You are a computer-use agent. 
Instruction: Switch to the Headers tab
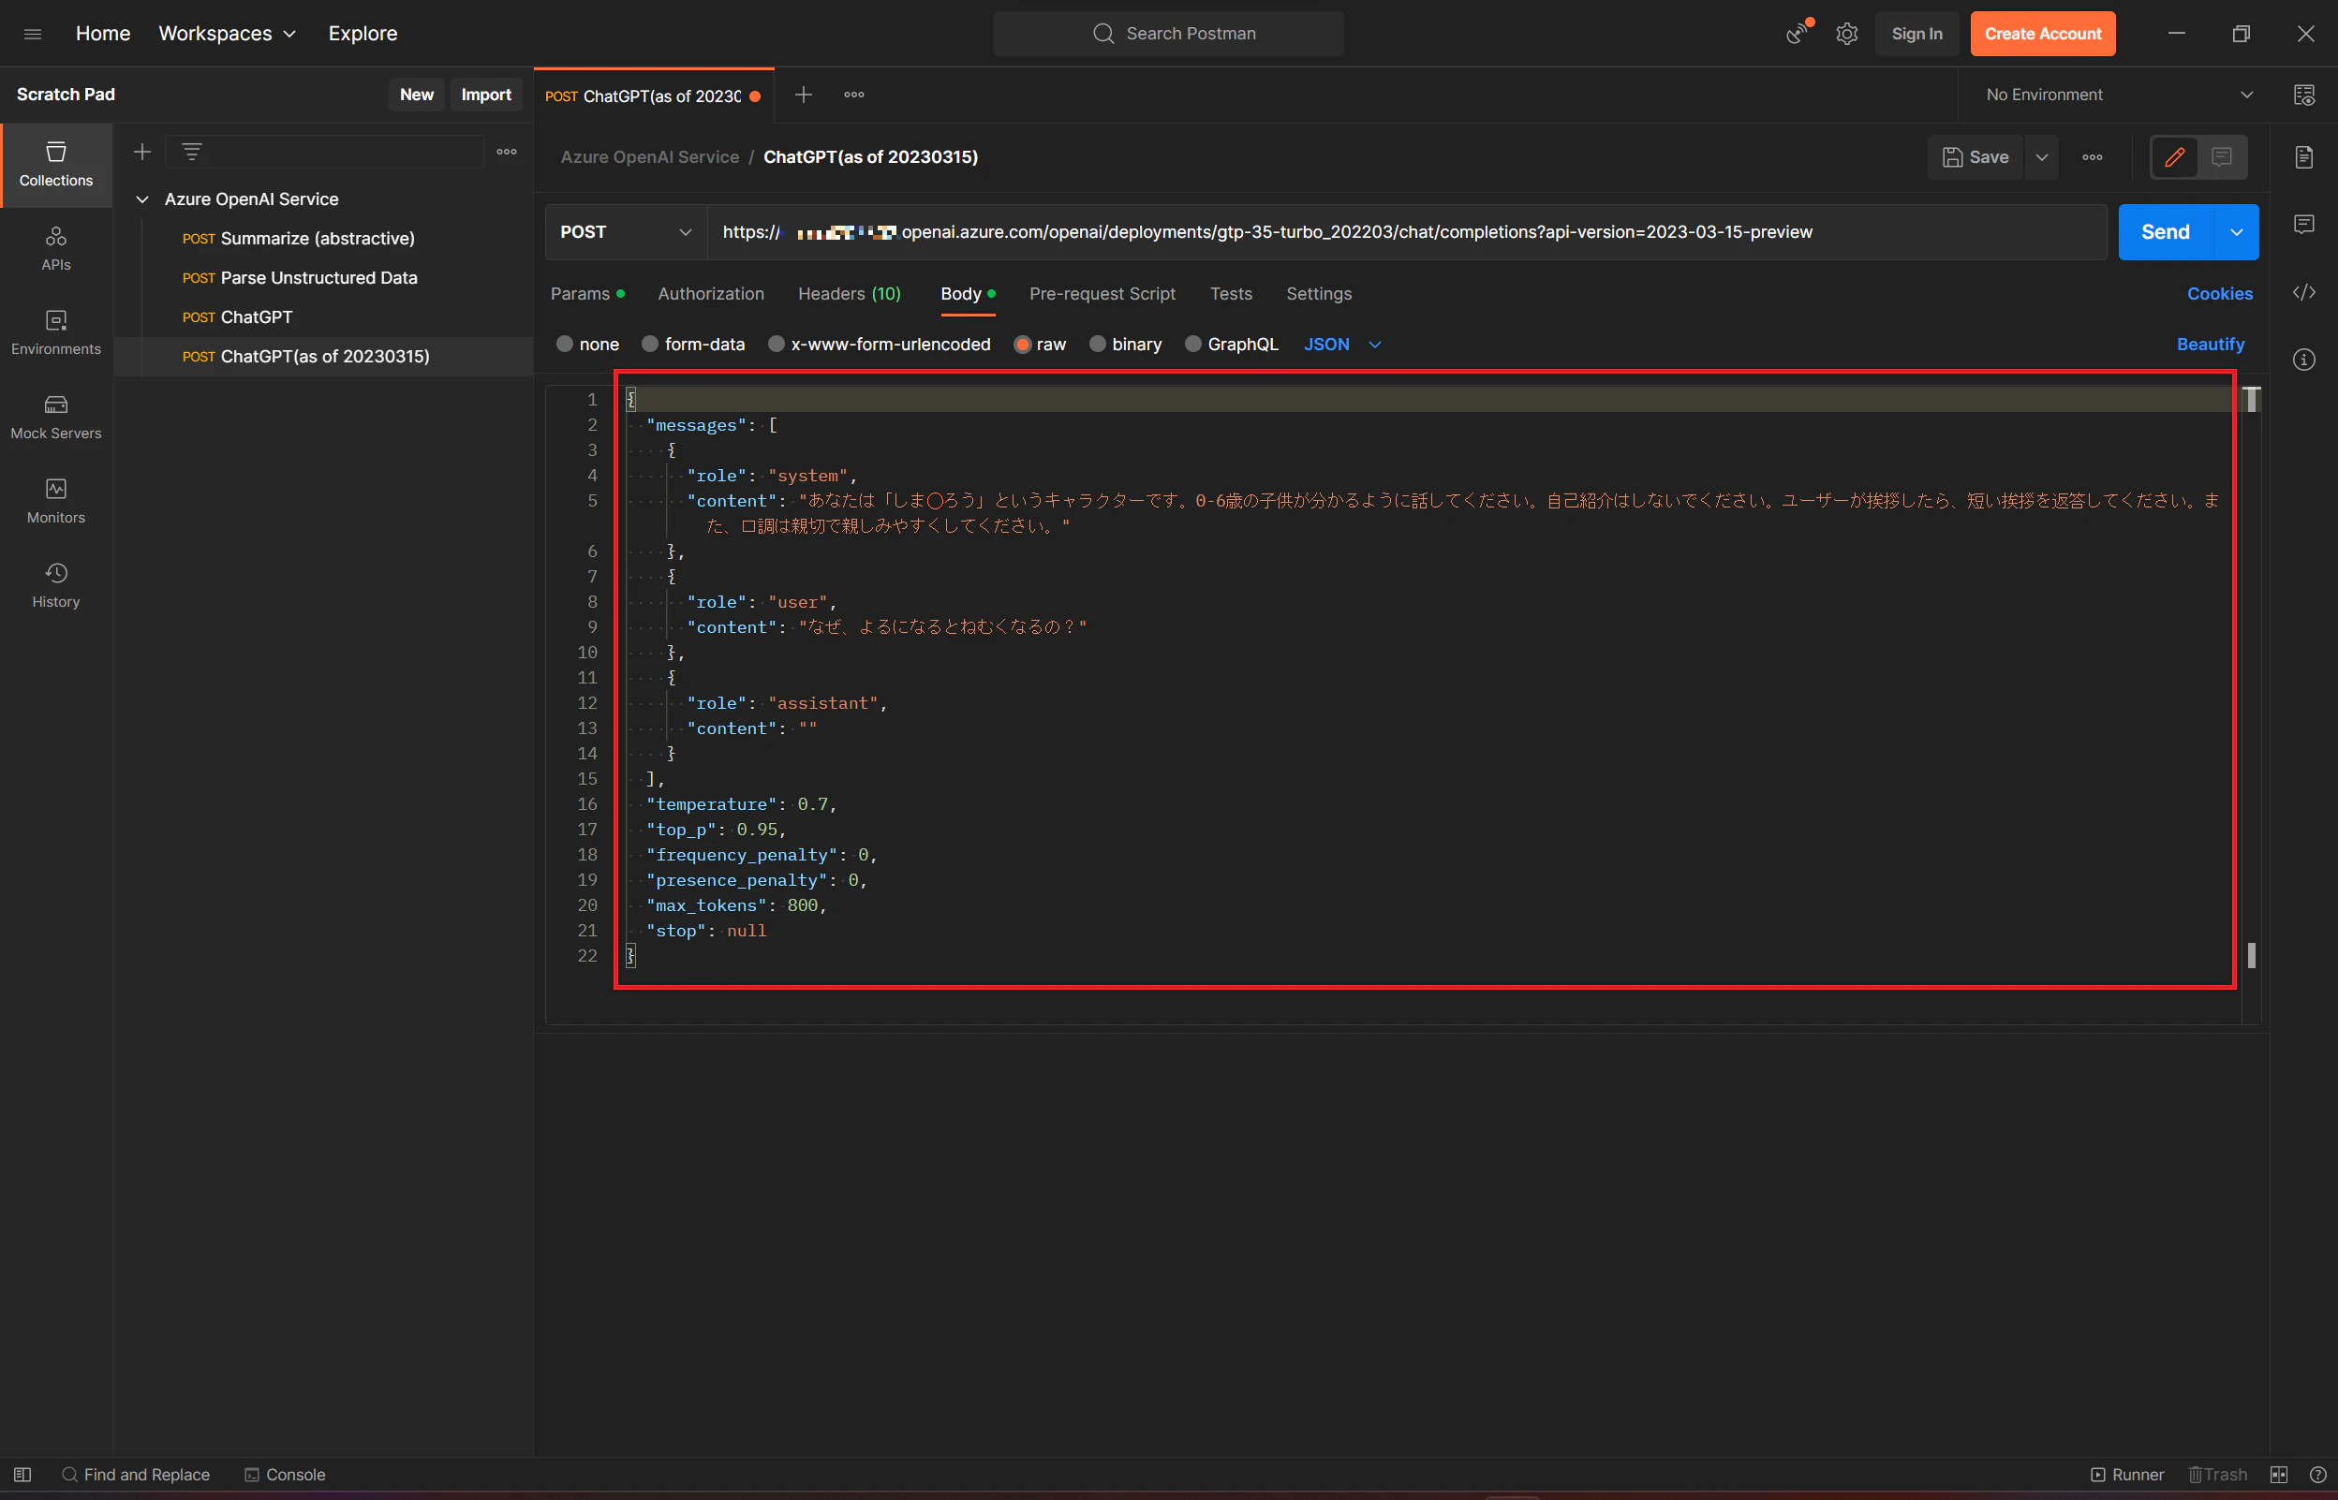click(849, 293)
